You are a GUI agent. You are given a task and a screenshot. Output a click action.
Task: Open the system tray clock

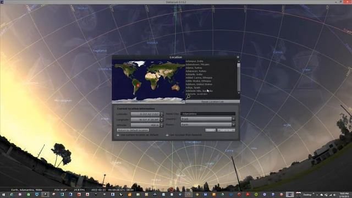344,195
